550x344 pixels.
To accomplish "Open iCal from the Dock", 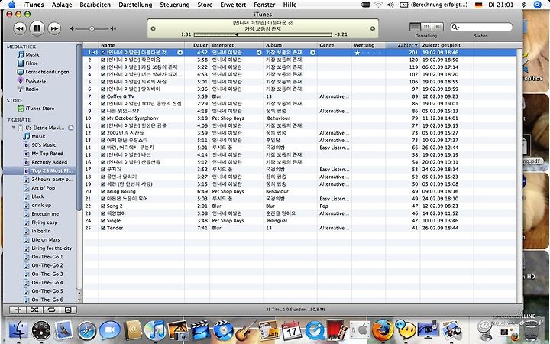I will pos(291,330).
